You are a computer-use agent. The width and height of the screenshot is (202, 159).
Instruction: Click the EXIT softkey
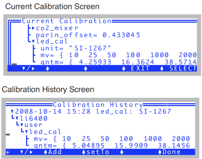point(140,68)
